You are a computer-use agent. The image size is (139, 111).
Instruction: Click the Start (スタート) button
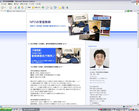[x=6, y=109]
